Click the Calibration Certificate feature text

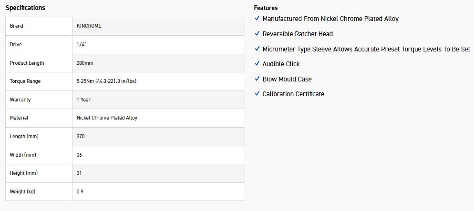click(x=293, y=94)
